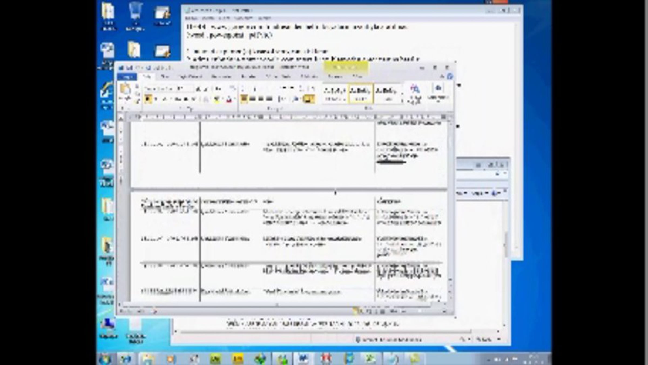The height and width of the screenshot is (365, 648).
Task: Switch to the Table Tools Layout tab
Action: pos(357,77)
